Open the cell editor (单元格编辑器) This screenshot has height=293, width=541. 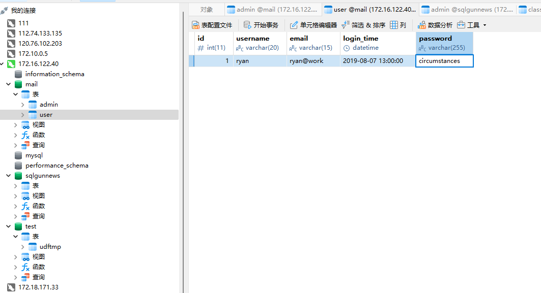[x=314, y=25]
